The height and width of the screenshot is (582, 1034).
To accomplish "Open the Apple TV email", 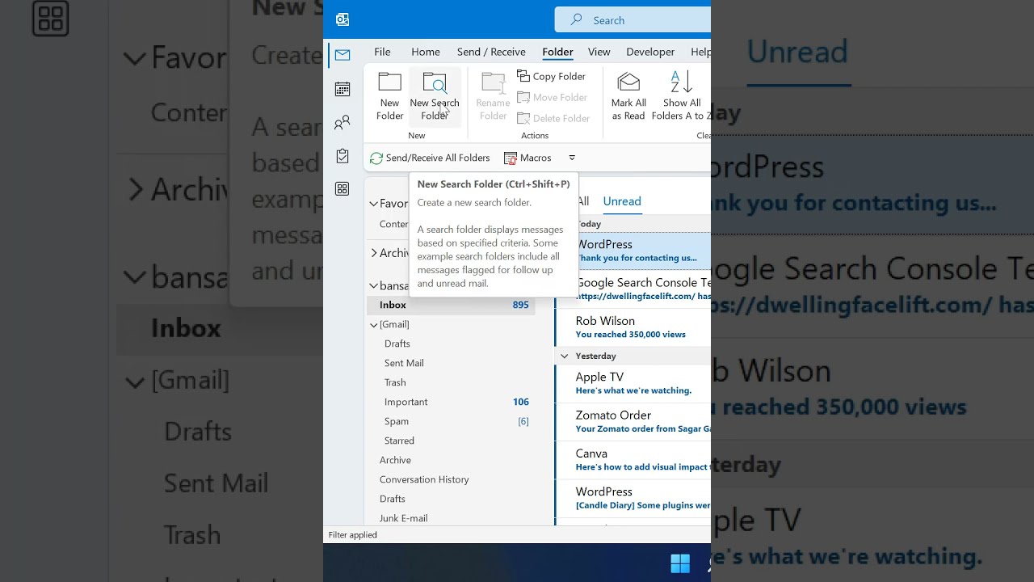I will [x=633, y=383].
